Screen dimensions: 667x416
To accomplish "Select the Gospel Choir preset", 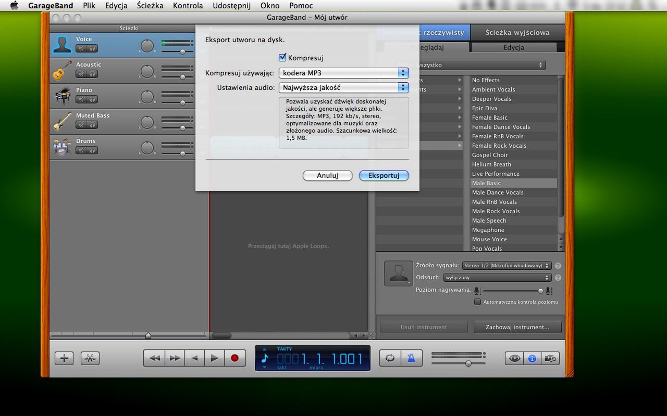I will pos(513,155).
